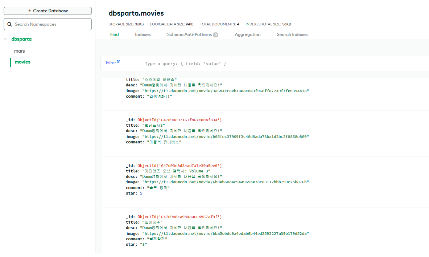Click the star: "3" string value
Viewport: 429px width, 257px height.
tap(143, 245)
